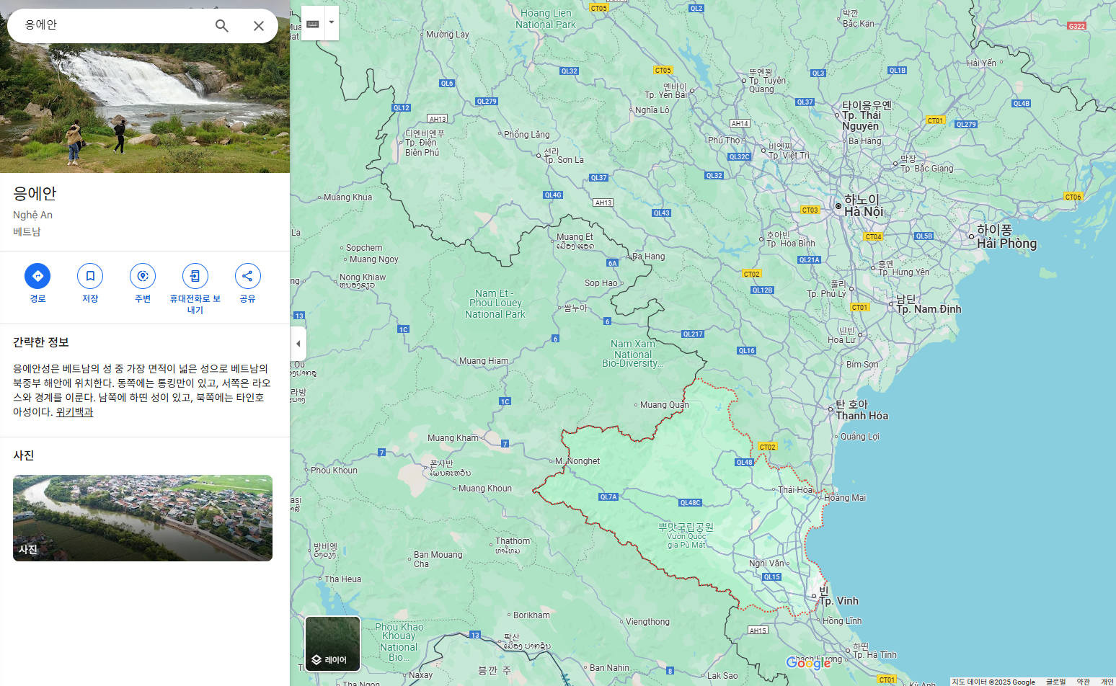Explore nearby places via the 주변 icon

[x=142, y=276]
